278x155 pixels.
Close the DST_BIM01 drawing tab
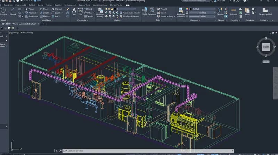pos(38,24)
